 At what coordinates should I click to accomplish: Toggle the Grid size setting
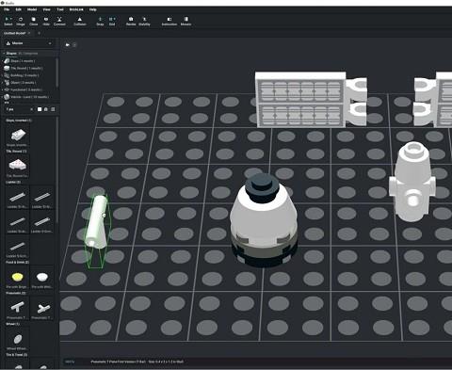112,21
